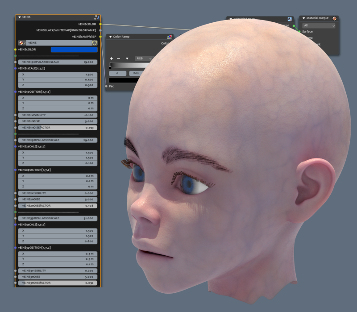The height and width of the screenshot is (312, 357).
Task: Click the vEINS3pOSITION Z field showing 0.1 m
Action: pyautogui.click(x=58, y=264)
